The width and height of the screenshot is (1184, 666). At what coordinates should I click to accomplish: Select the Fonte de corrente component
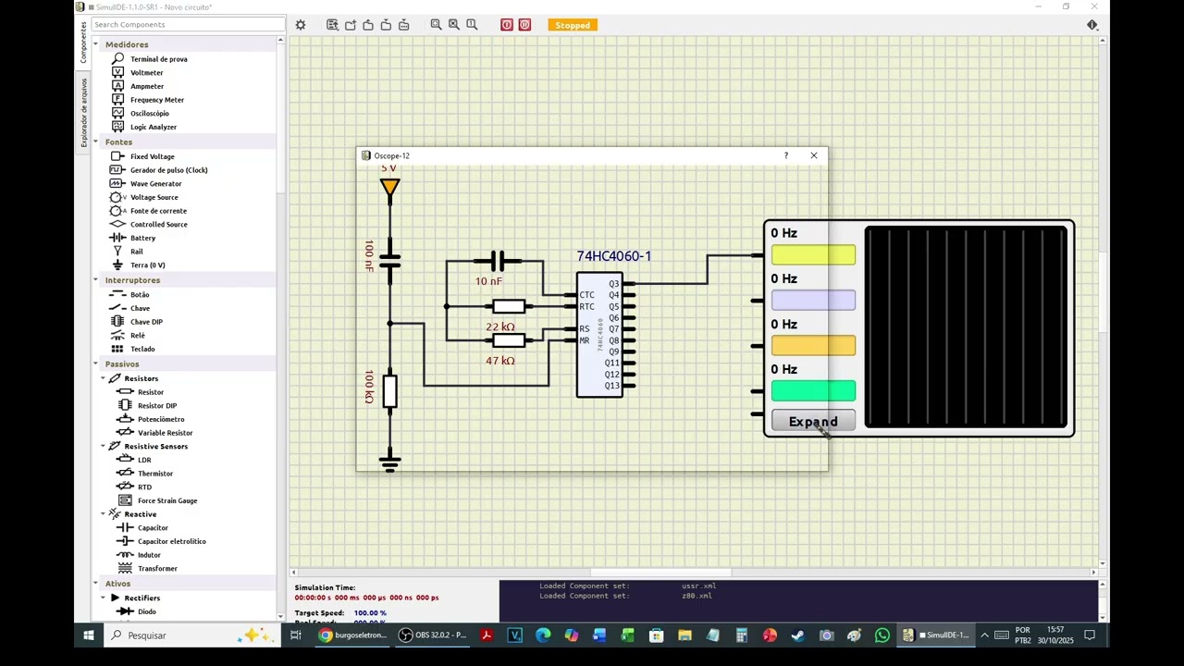pyautogui.click(x=158, y=211)
